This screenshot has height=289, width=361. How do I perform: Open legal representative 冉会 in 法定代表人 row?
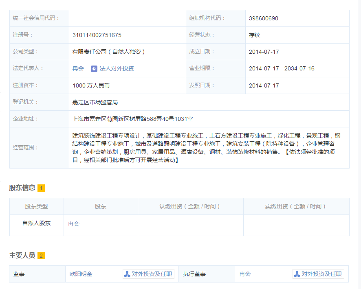pyautogui.click(x=78, y=69)
